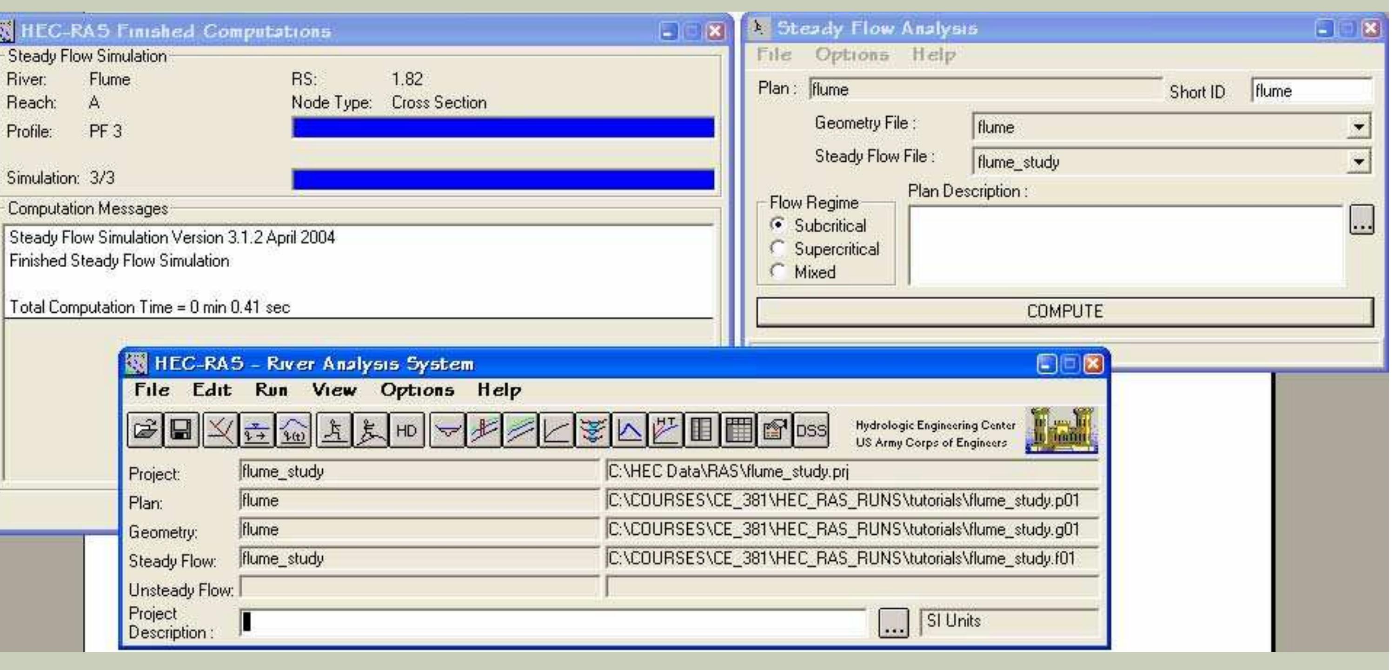Open the steady flow data editor icon
This screenshot has width=1395, height=670.
[x=257, y=431]
